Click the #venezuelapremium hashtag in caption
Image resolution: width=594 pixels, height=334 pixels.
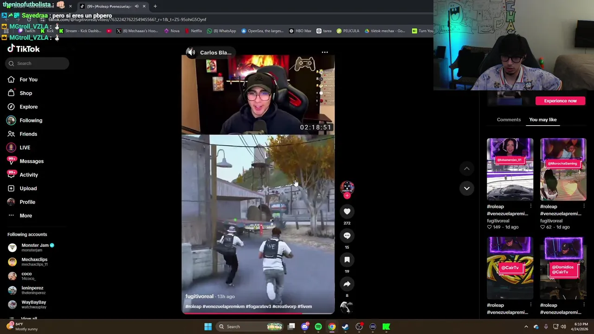coord(223,307)
